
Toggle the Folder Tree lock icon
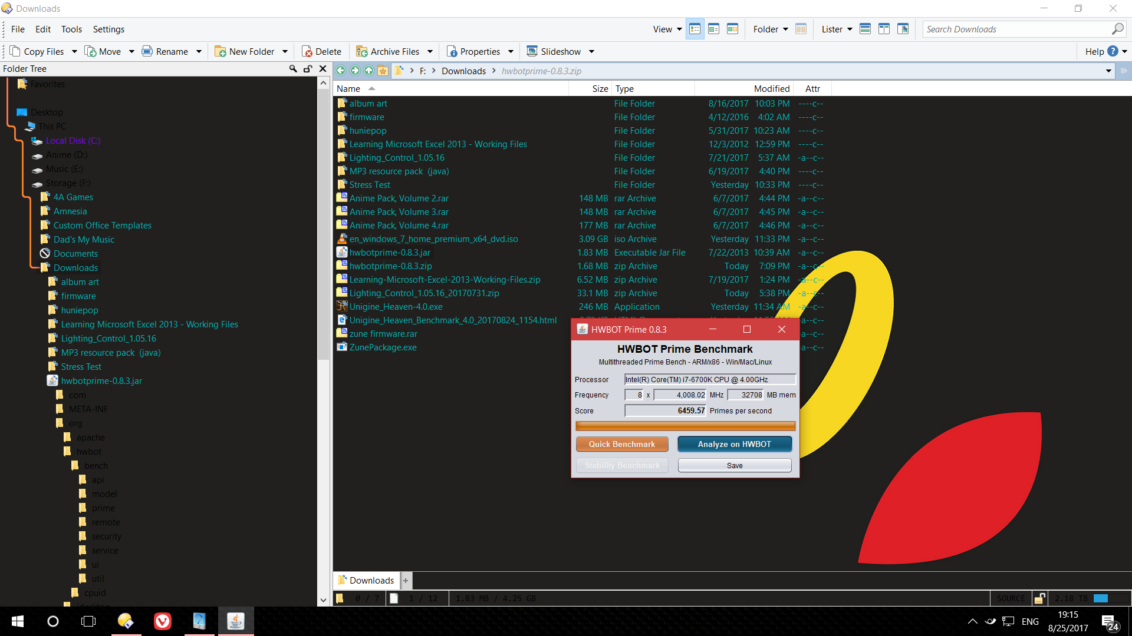pyautogui.click(x=308, y=69)
